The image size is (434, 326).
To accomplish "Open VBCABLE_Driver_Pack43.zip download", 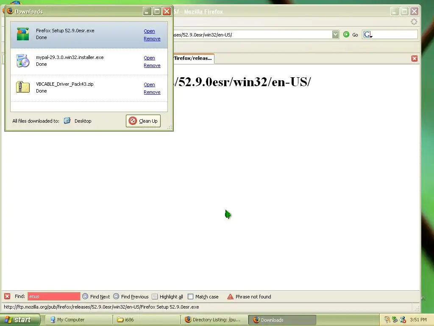I will [x=149, y=84].
